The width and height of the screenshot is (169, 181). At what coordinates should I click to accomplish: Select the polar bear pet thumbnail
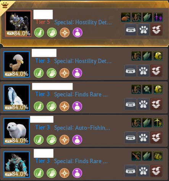tap(16, 131)
